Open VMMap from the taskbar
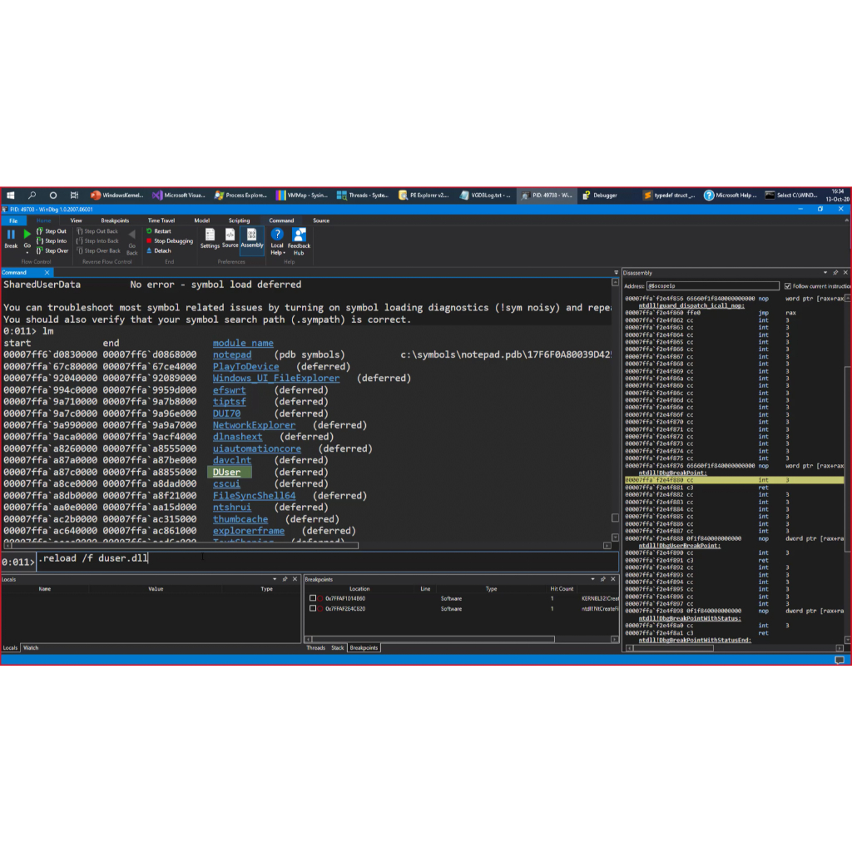852x852 pixels. tap(302, 195)
